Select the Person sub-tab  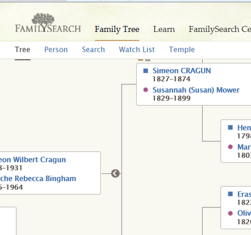point(56,50)
